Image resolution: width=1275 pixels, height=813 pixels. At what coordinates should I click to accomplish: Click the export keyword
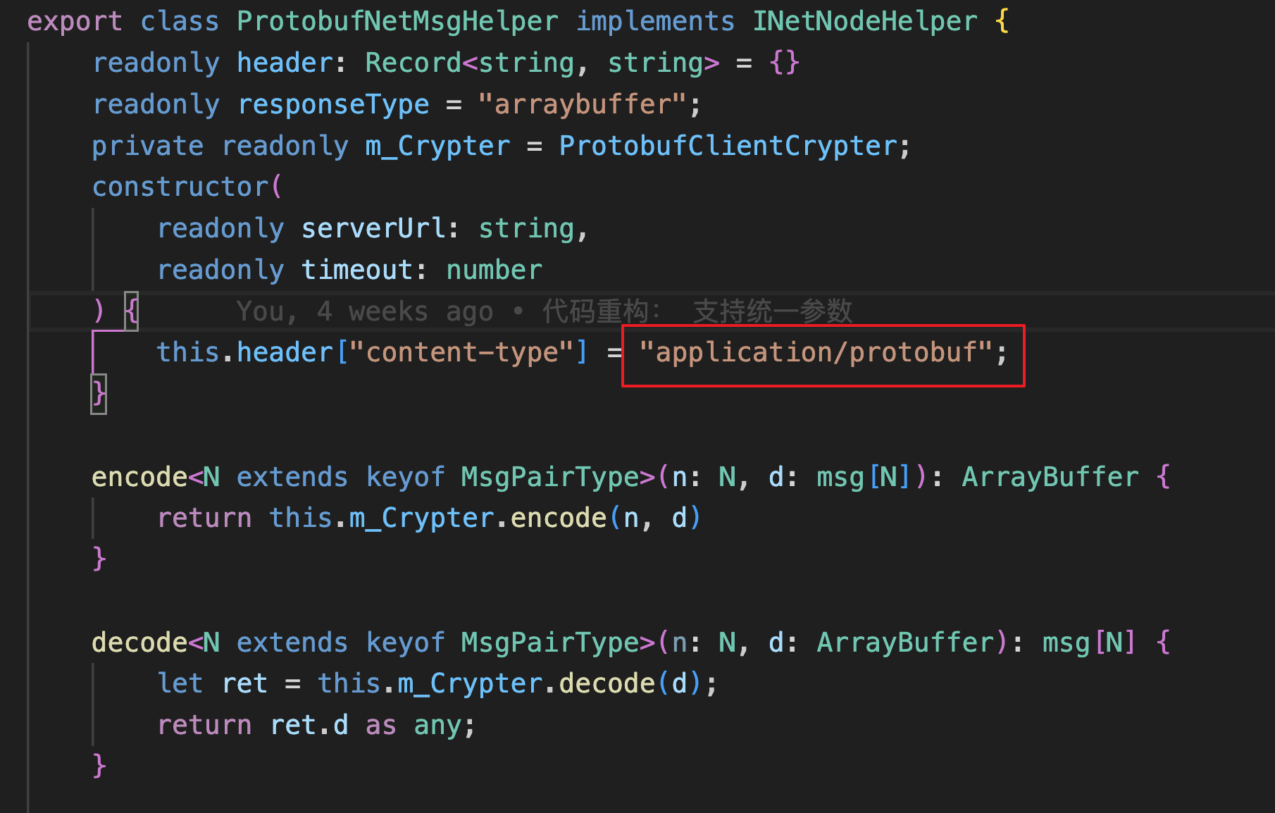(75, 21)
